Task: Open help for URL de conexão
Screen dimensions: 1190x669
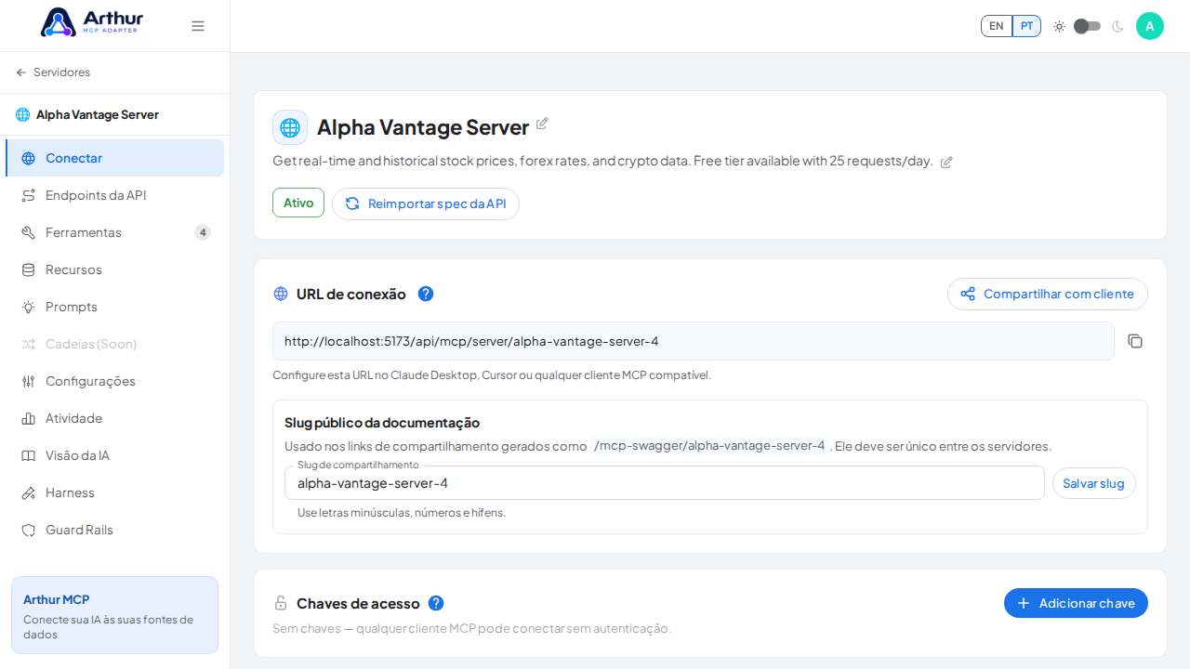Action: point(426,294)
